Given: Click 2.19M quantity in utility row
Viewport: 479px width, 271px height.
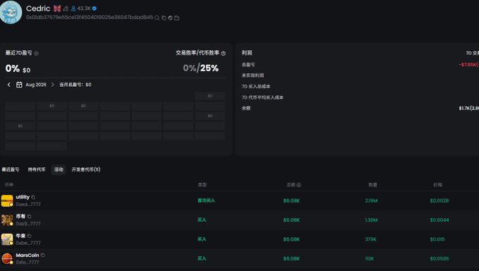Looking at the screenshot, I should pos(371,200).
